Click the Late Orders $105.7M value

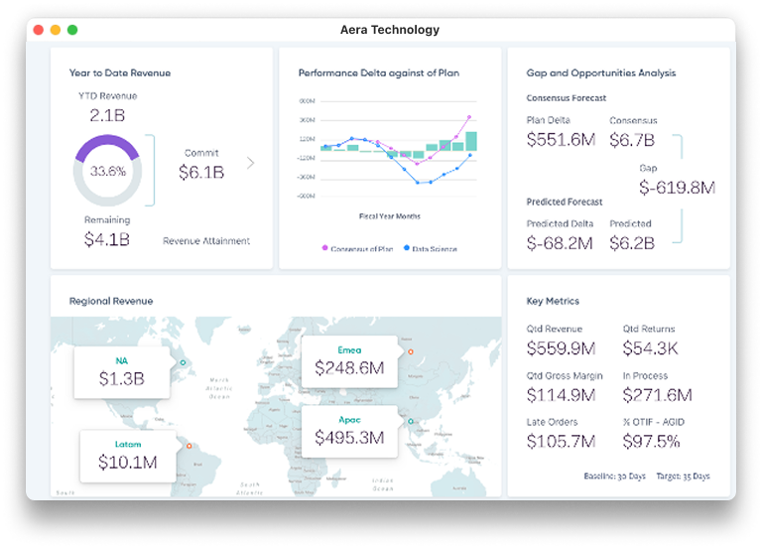coord(561,442)
